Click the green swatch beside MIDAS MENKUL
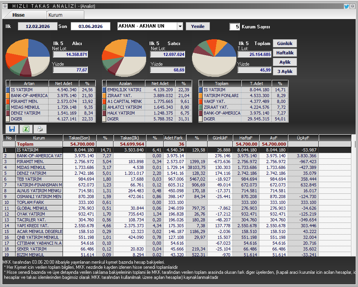358x287 pixels. [x=8, y=107]
